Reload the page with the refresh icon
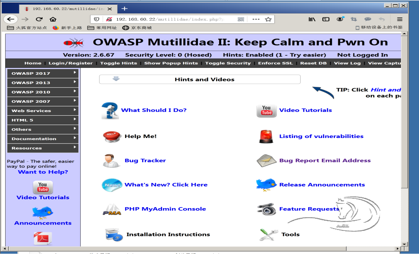This screenshot has height=254, width=419. pyautogui.click(x=39, y=19)
